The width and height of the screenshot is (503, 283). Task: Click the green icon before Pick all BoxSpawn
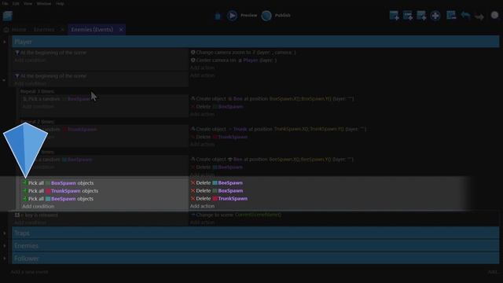point(24,183)
